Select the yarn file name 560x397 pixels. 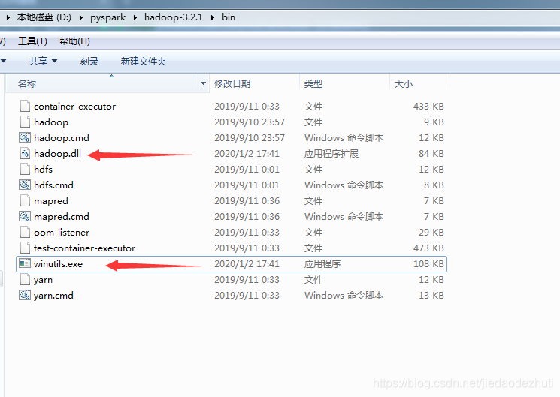pyautogui.click(x=43, y=280)
